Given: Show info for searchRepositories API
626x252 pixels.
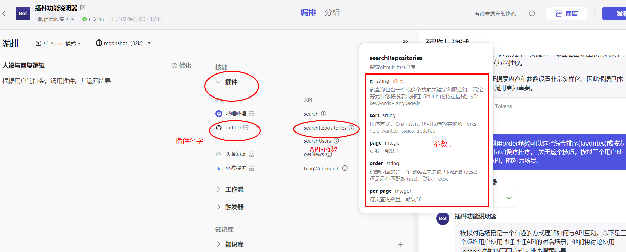Looking at the screenshot, I should (351, 128).
